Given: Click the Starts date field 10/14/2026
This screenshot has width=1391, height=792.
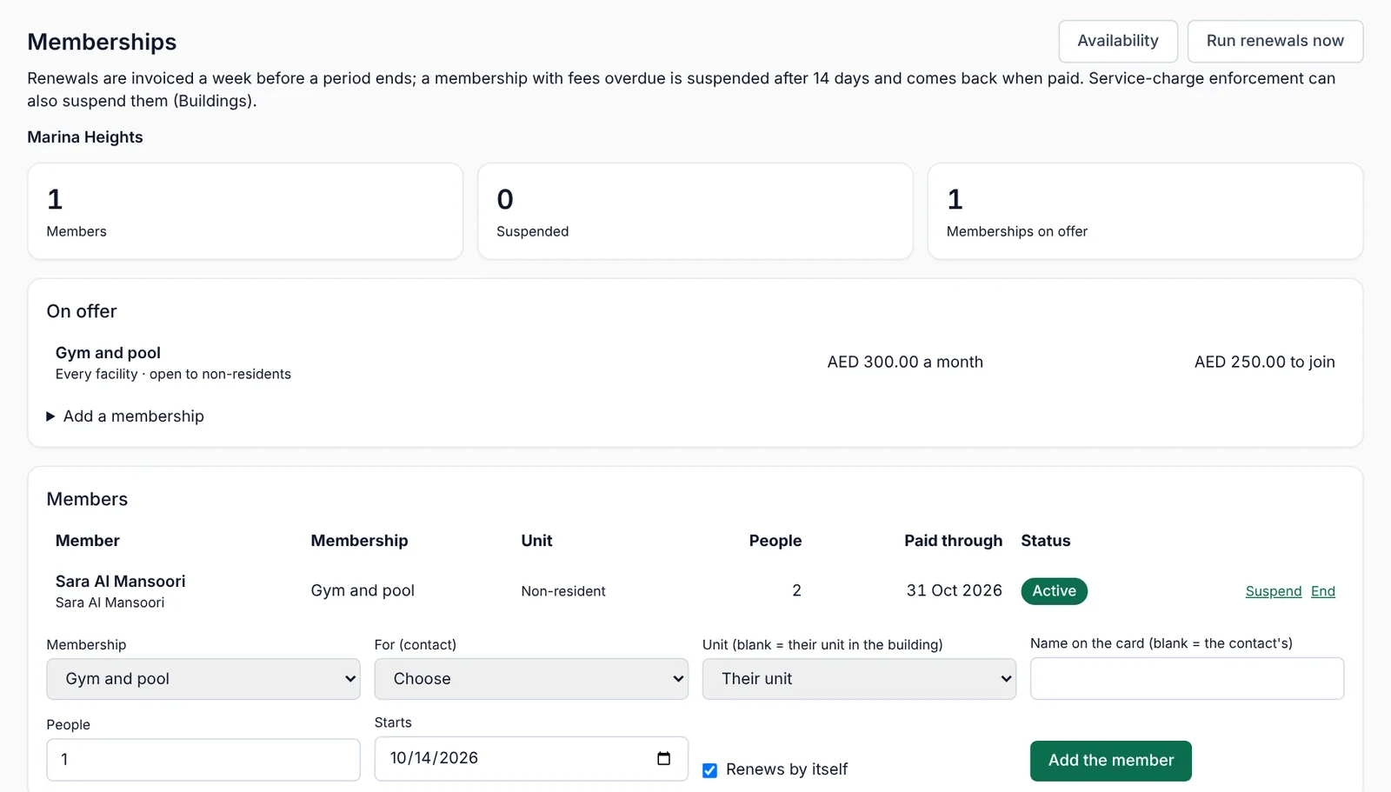Looking at the screenshot, I should 531,758.
